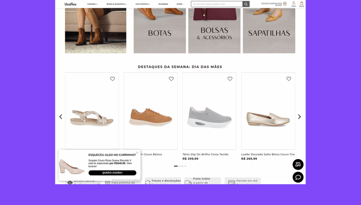
Task: Open Tênis Slip On Brilho Cinza link
Action: point(205,154)
